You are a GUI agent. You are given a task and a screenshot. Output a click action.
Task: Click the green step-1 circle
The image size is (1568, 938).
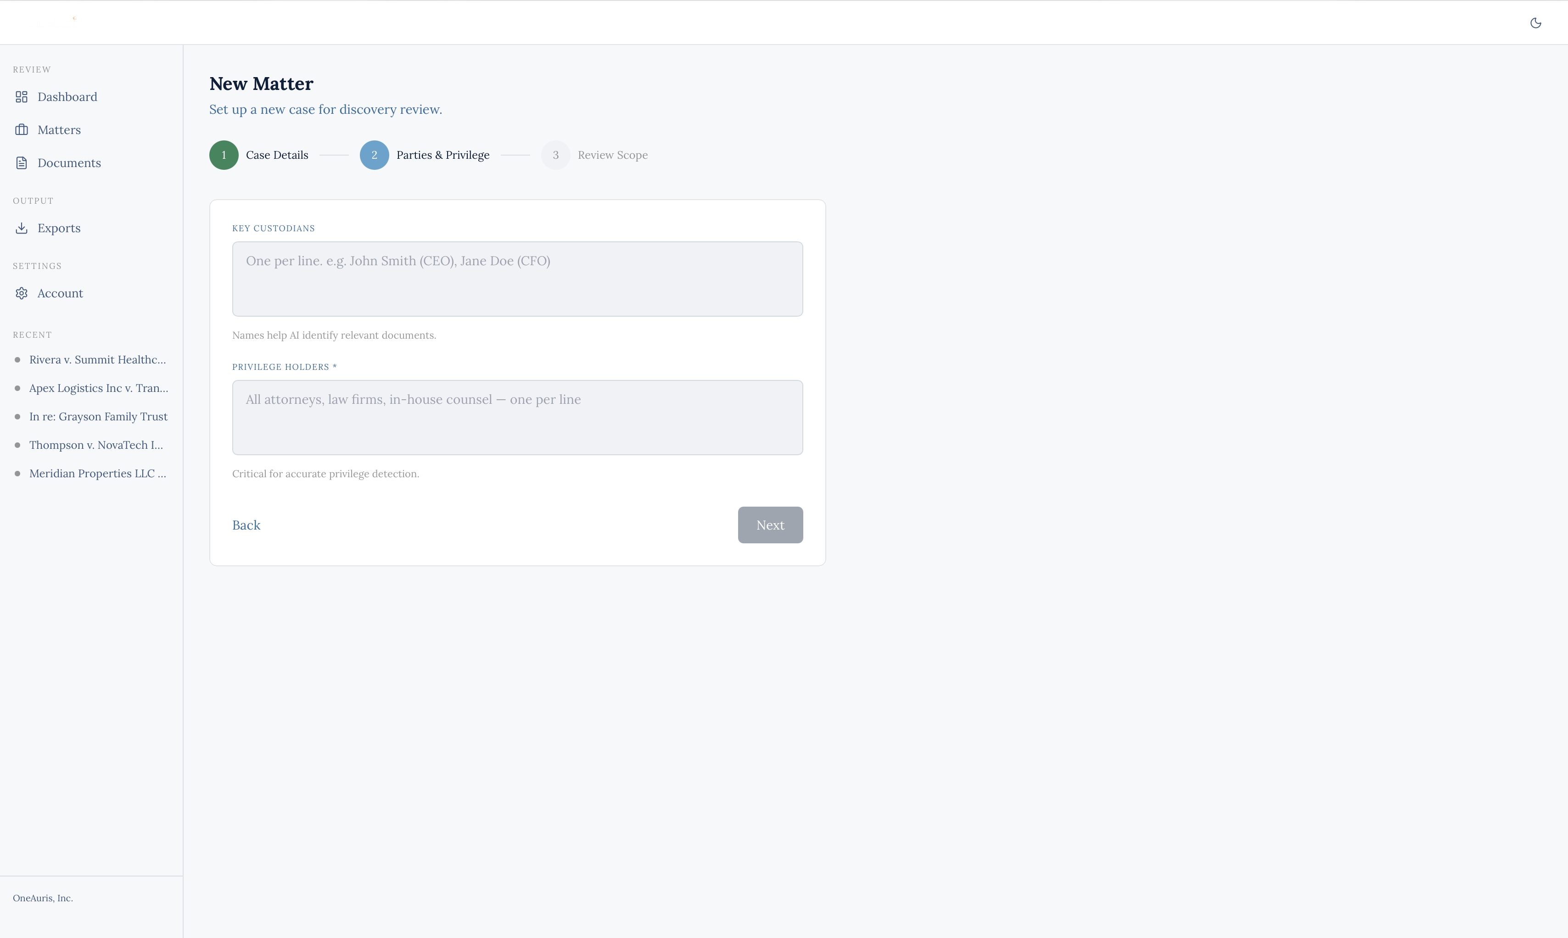point(223,155)
